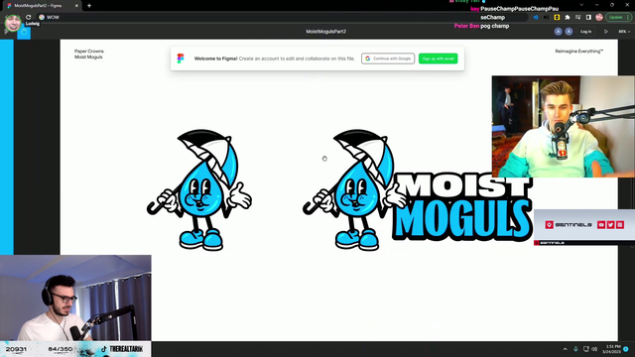The image size is (635, 357).
Task: Show hidden system tray icons
Action: [565, 349]
